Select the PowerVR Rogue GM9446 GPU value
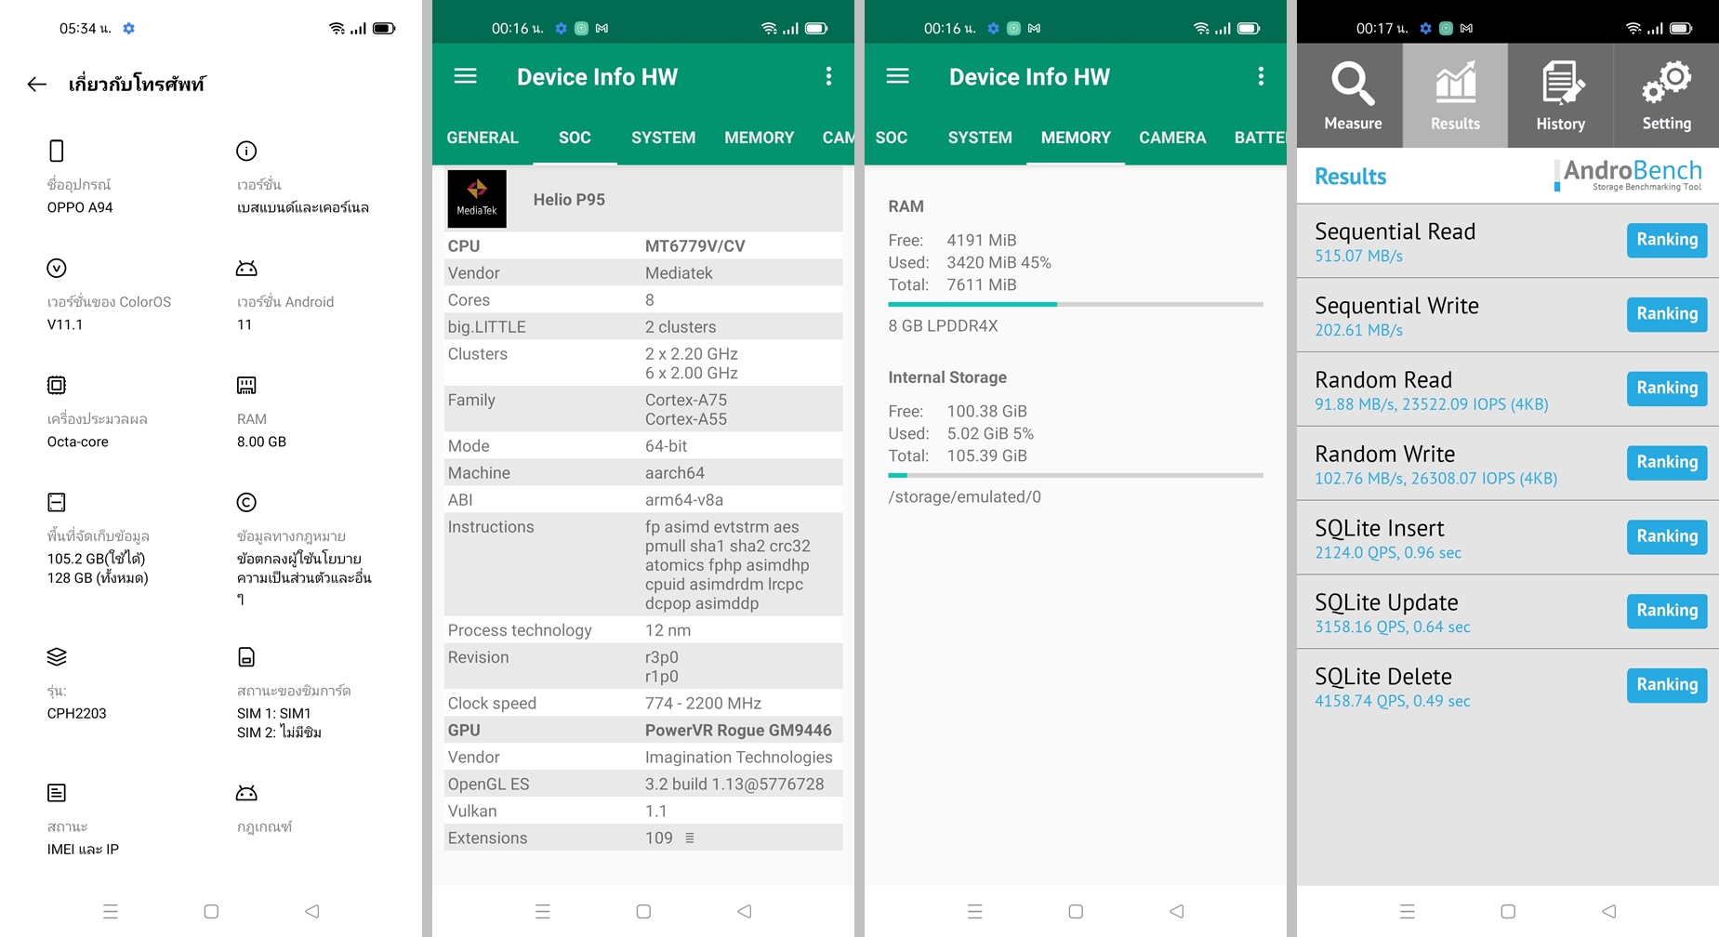 click(x=738, y=731)
